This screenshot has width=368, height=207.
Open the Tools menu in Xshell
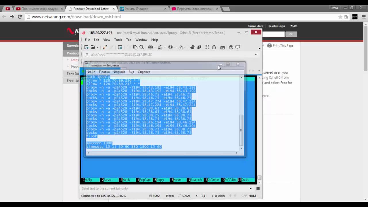(118, 40)
